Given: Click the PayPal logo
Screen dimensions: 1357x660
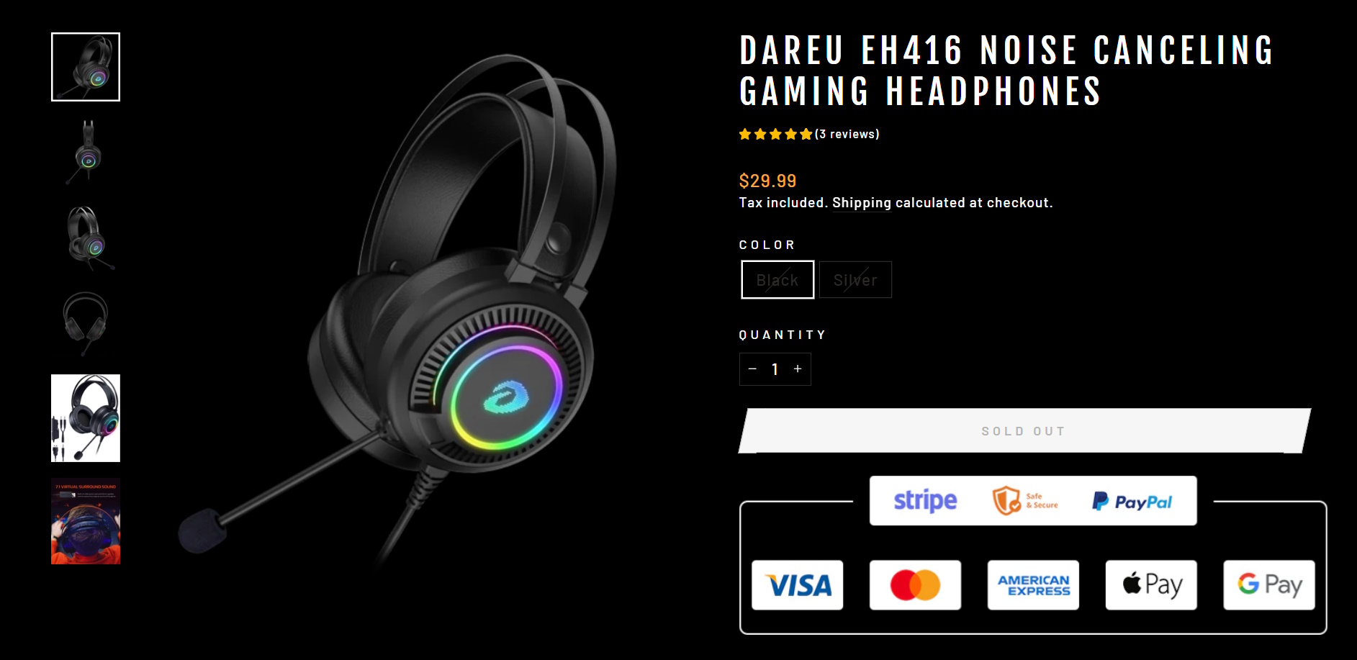Looking at the screenshot, I should pos(1132,502).
